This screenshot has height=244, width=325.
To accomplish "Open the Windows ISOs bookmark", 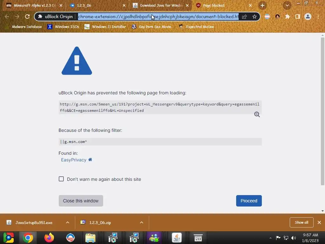I will point(63,27).
